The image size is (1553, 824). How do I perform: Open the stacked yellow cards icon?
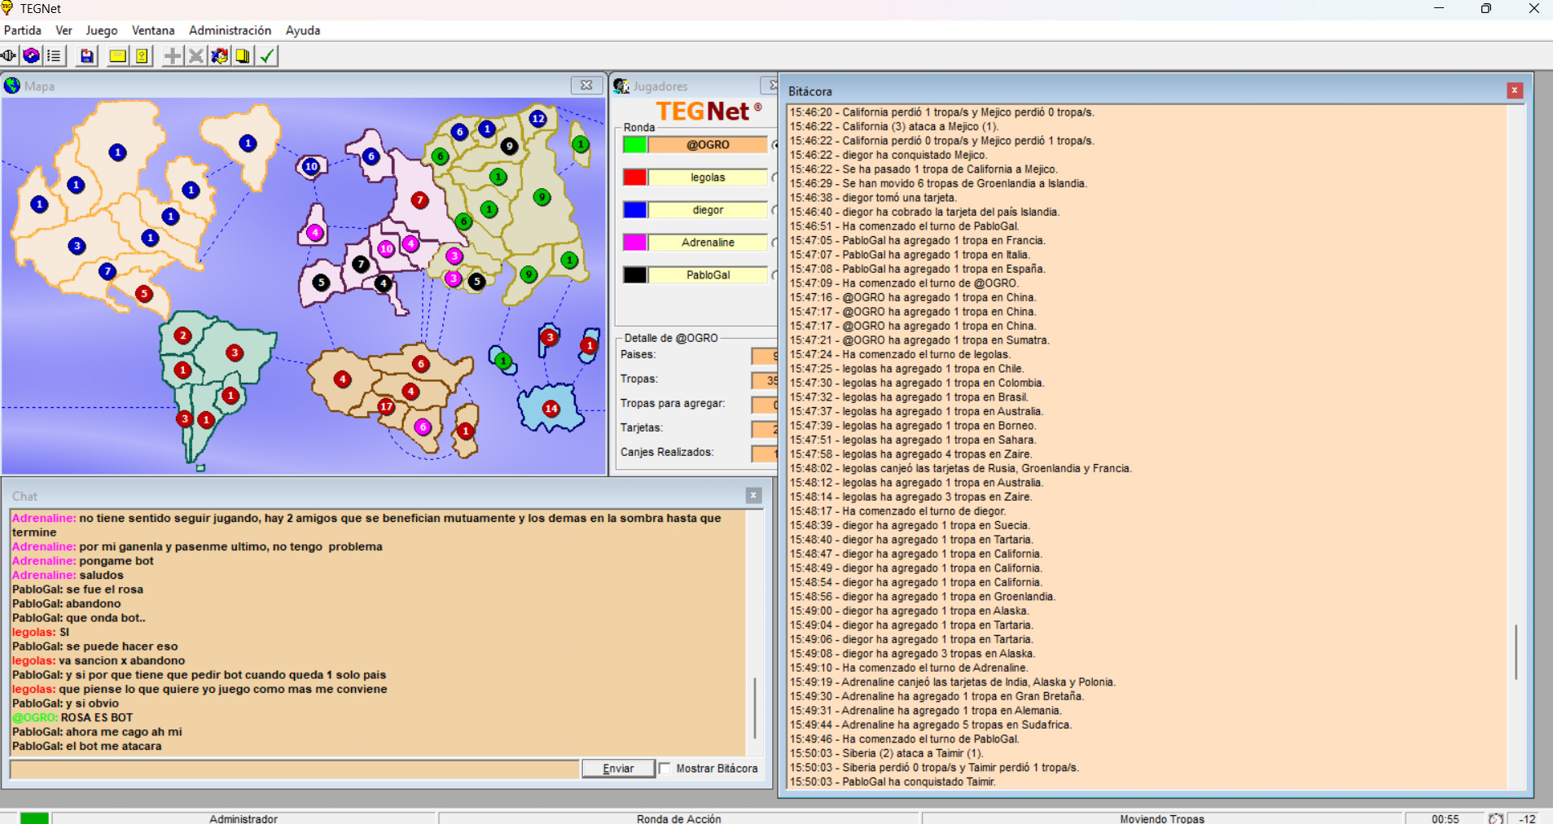(243, 56)
